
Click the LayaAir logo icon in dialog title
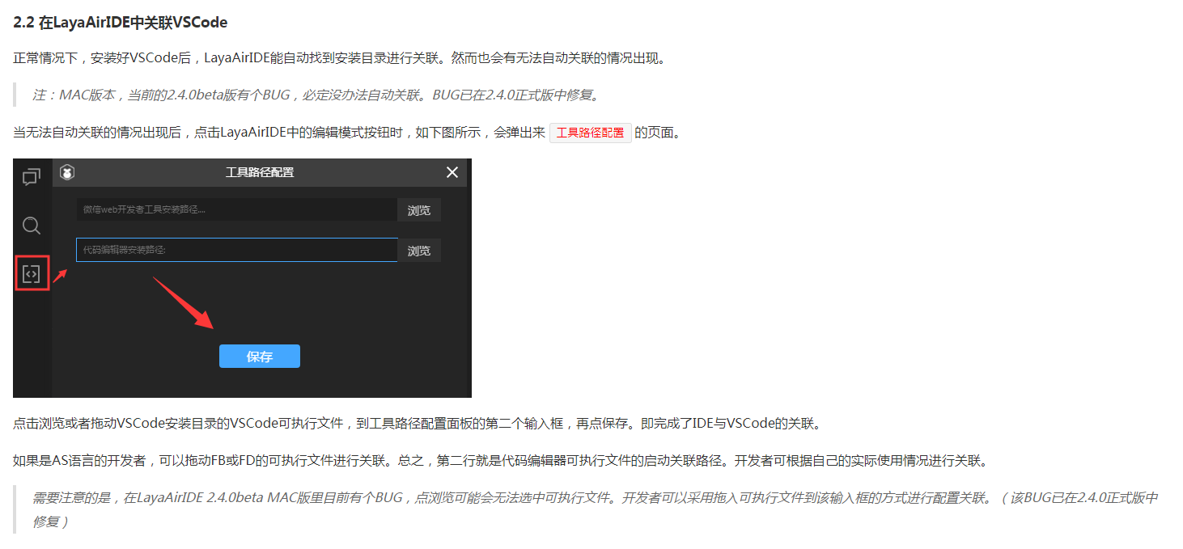pos(68,172)
